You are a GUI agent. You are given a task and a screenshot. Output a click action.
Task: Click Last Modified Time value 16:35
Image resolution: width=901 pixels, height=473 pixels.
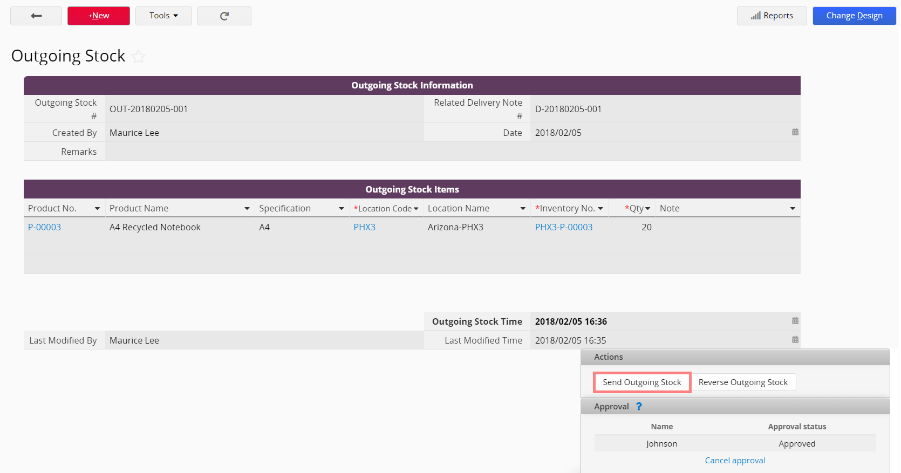tap(570, 340)
